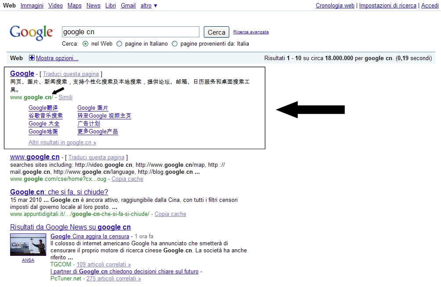Open 'Google.cn: che si fa, si chiude?' result
Viewport: 441px width, 287px height.
[59, 192]
